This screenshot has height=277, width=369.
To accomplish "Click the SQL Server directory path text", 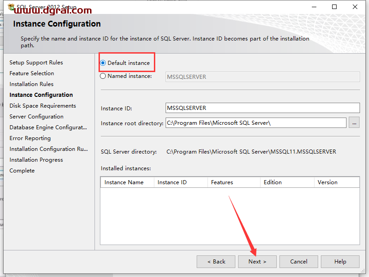I will 252,152.
